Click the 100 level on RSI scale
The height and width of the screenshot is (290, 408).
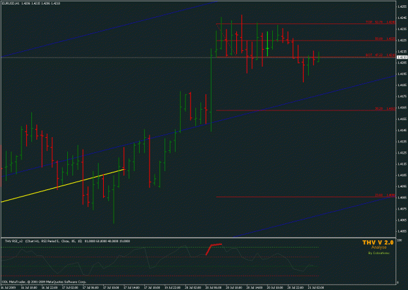click(x=399, y=240)
